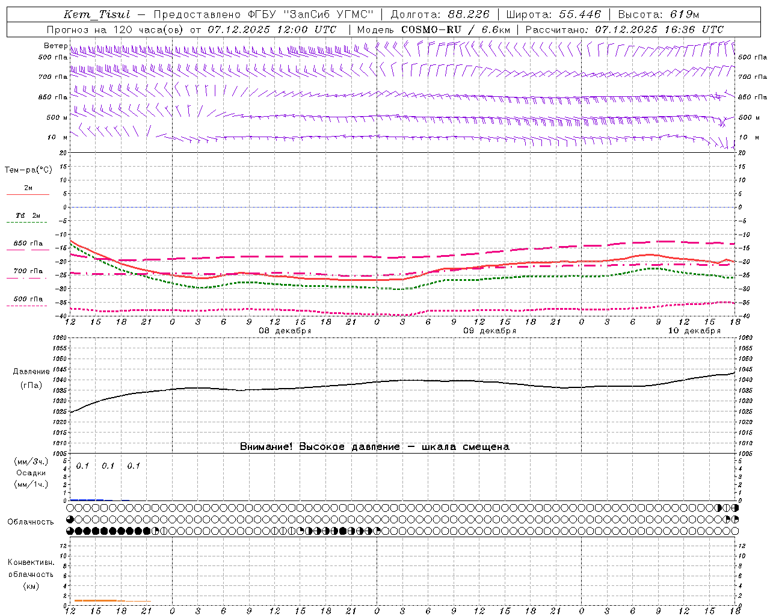Select the Облачность cloud cover label
The height and width of the screenshot is (616, 770).
[x=31, y=522]
